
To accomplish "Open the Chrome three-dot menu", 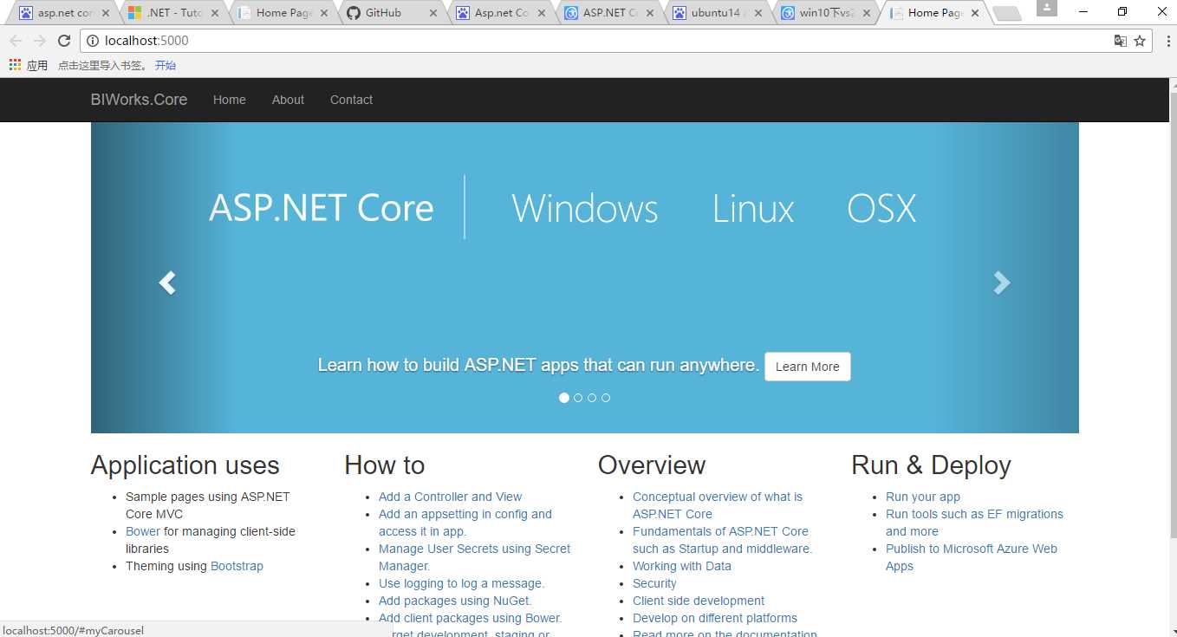I will (x=1167, y=41).
